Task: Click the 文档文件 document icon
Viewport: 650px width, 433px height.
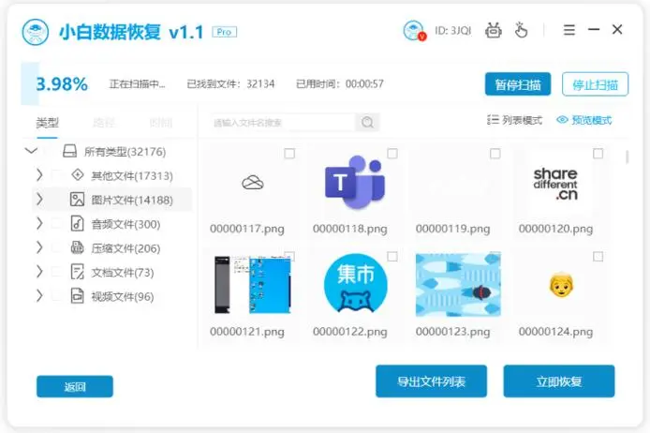Action: point(77,272)
